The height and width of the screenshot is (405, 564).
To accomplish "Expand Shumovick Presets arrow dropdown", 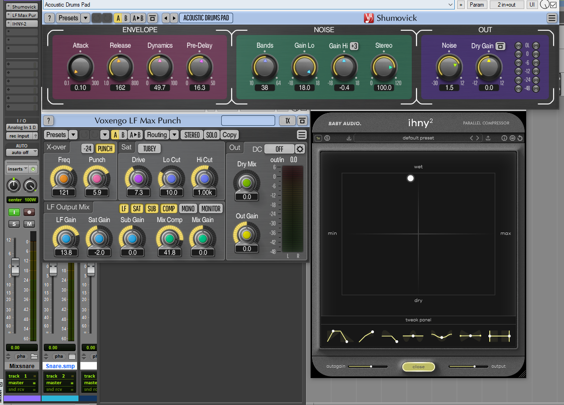I will pos(86,18).
